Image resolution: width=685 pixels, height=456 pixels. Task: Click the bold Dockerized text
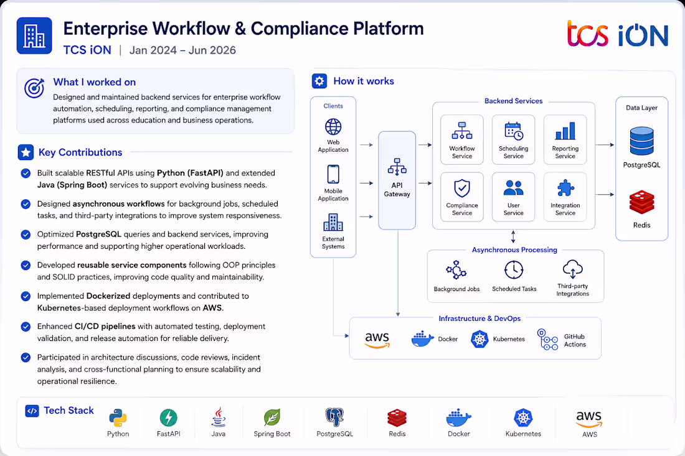(108, 296)
